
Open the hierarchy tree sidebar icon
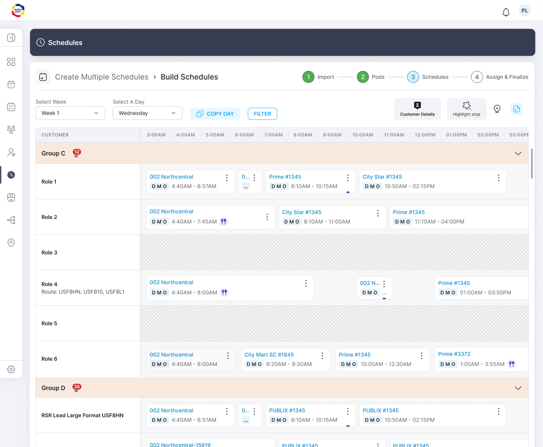(11, 220)
